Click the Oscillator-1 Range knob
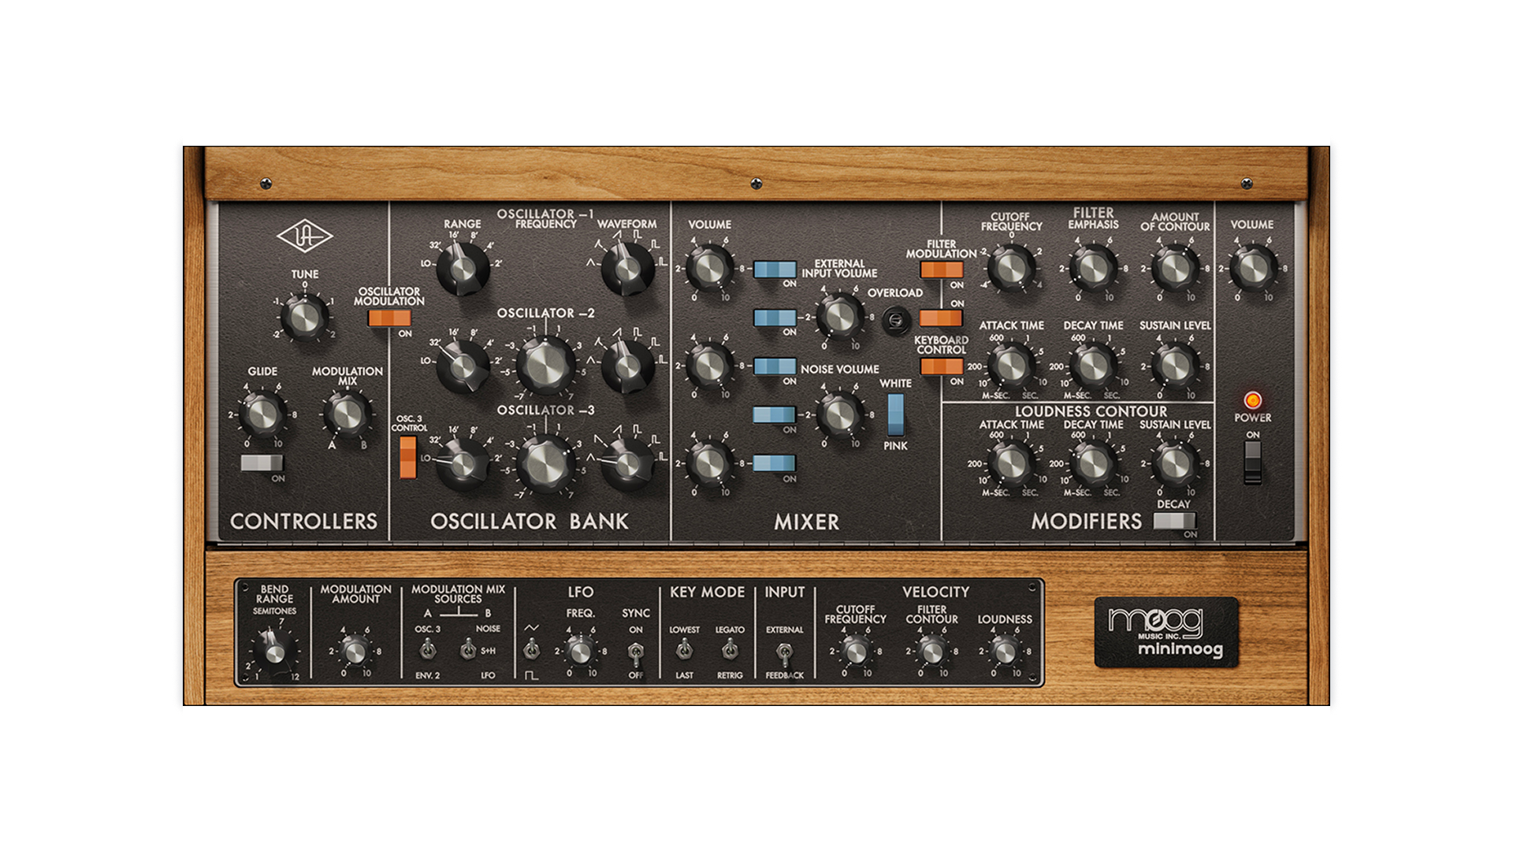 tap(463, 268)
